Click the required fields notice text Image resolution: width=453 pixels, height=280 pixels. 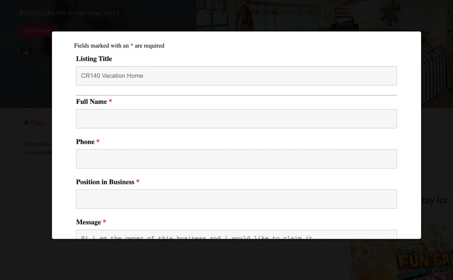pos(119,45)
